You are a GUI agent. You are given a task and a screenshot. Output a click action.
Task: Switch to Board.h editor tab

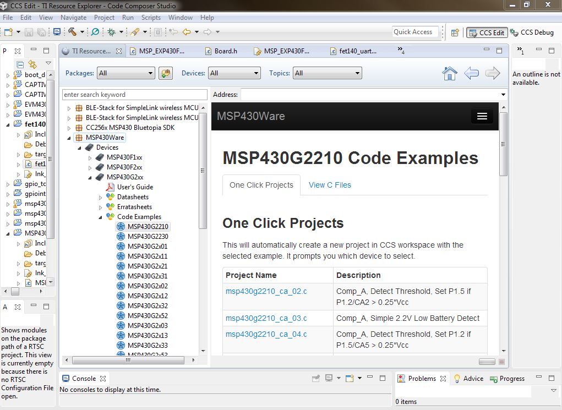click(221, 51)
